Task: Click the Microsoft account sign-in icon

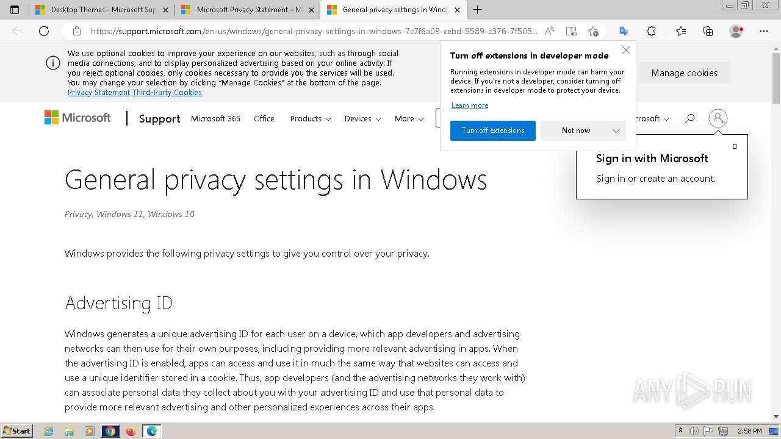Action: pos(718,118)
